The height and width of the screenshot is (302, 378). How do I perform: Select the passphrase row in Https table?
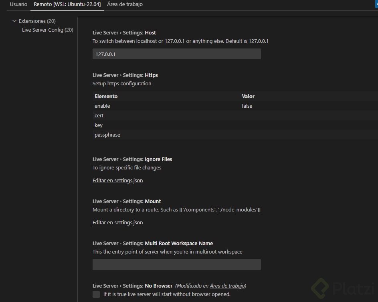pos(235,135)
